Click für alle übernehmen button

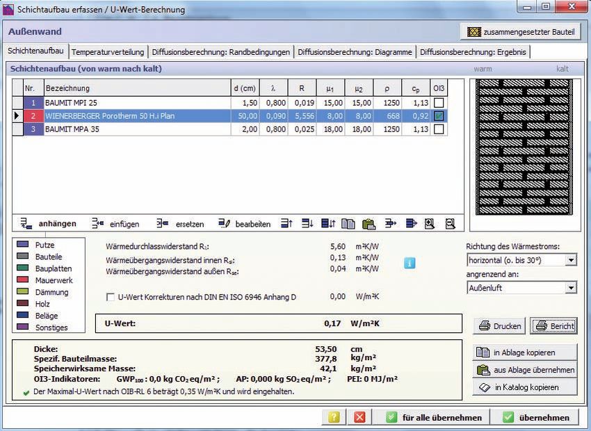pos(432,417)
